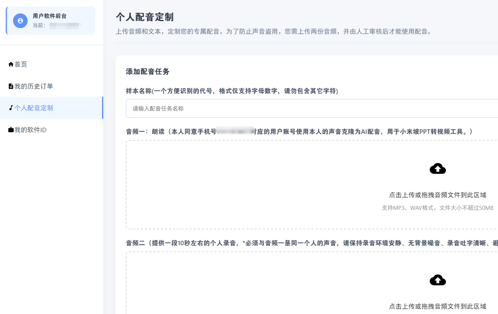Click the 个人配音定制 page heading
Image resolution: width=498 pixels, height=314 pixels.
point(145,17)
